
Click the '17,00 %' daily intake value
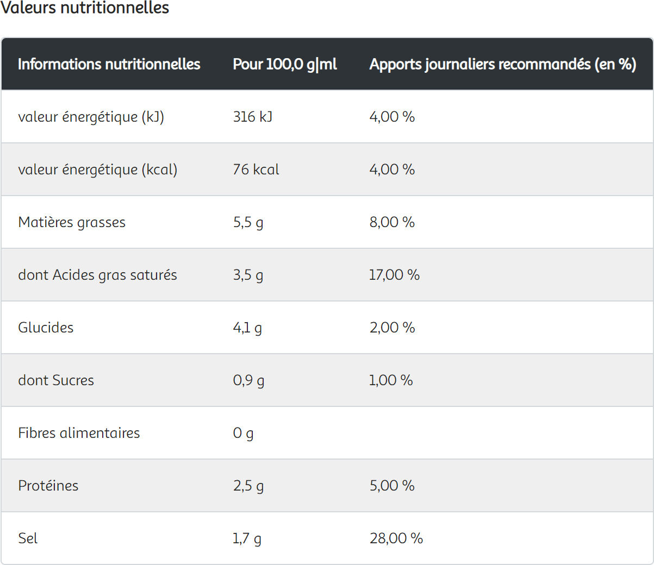click(x=394, y=275)
